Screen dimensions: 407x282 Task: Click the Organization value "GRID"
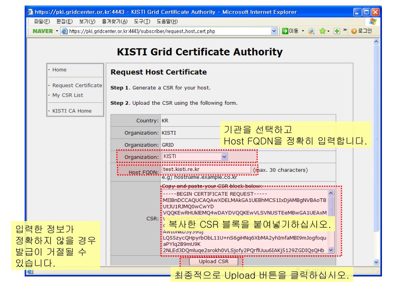tap(167, 145)
